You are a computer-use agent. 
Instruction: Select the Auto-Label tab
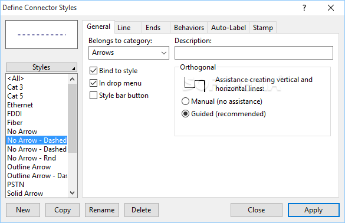coord(228,28)
